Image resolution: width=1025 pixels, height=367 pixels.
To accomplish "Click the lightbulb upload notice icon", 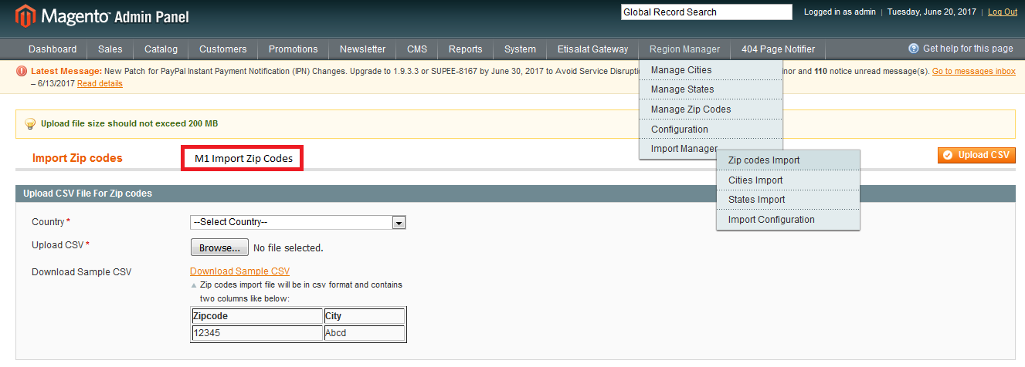I will (30, 123).
